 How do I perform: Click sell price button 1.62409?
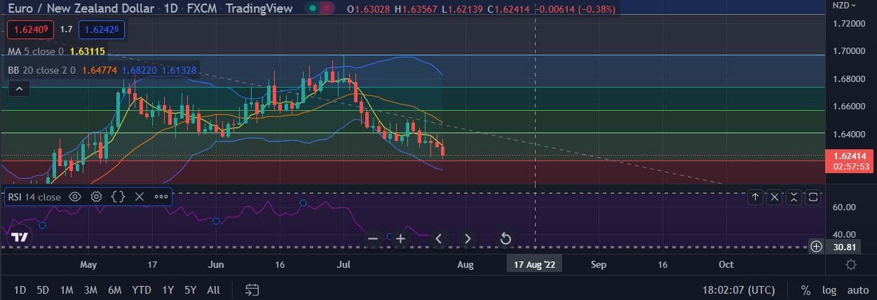(x=29, y=30)
